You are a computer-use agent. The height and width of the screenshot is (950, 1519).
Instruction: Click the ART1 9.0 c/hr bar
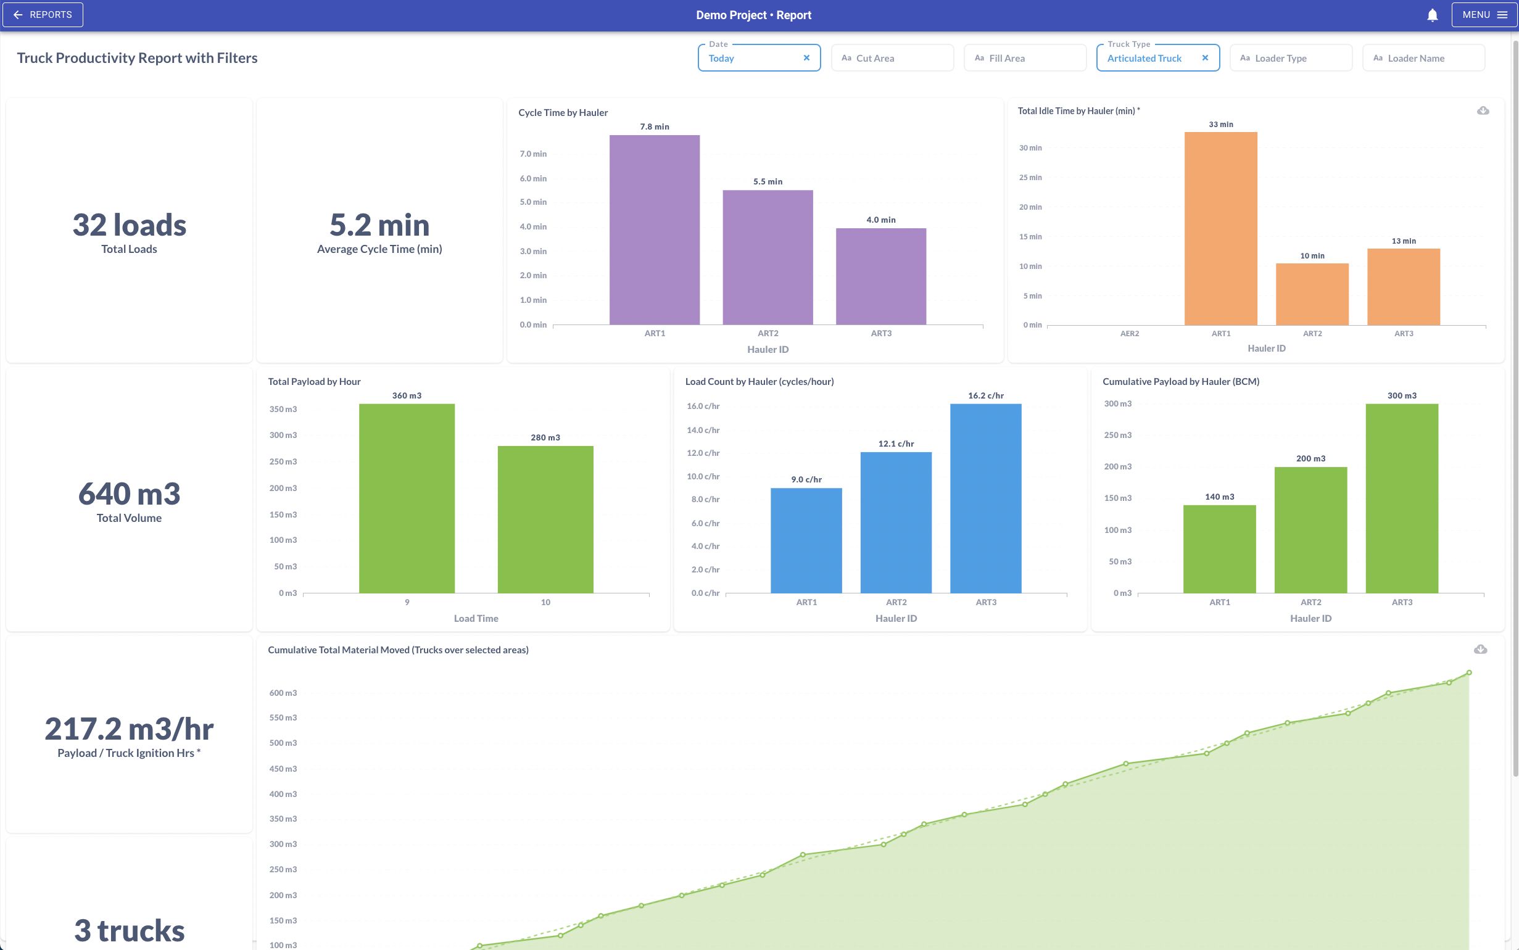point(806,540)
